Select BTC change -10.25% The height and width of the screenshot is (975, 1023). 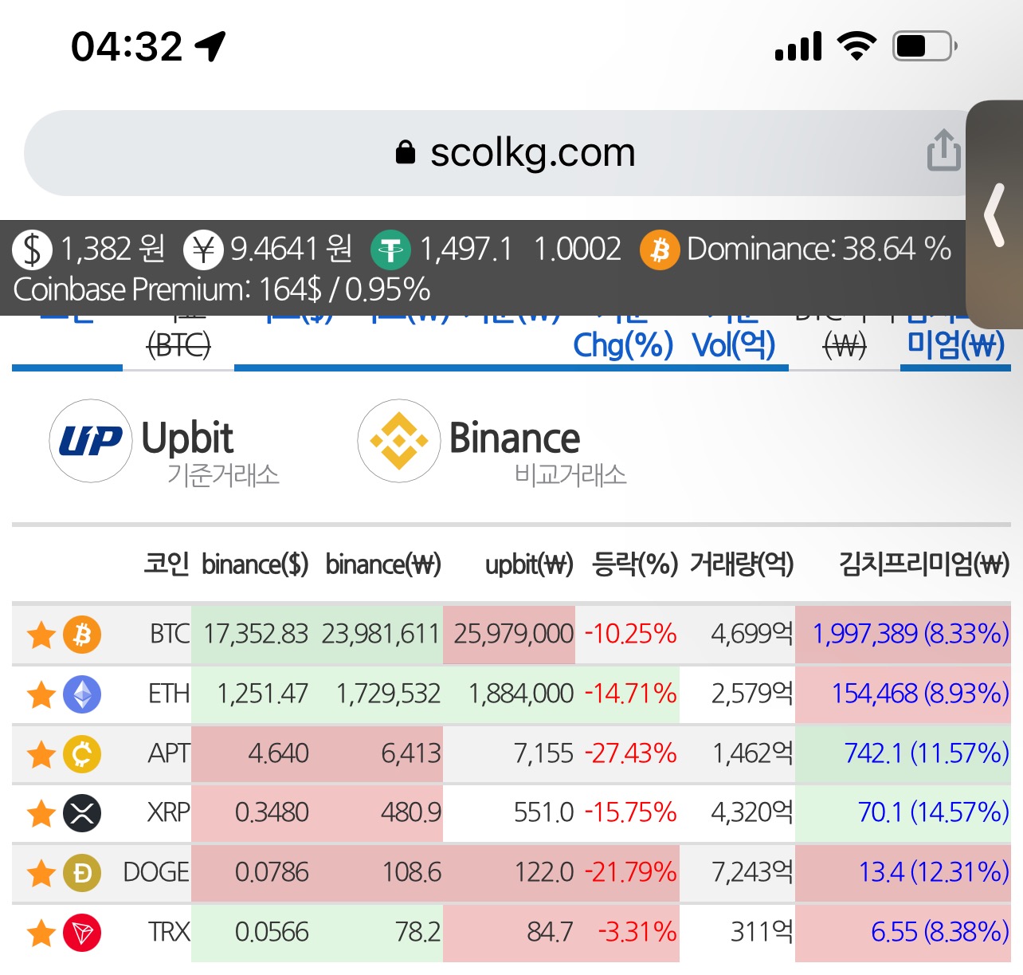point(631,635)
